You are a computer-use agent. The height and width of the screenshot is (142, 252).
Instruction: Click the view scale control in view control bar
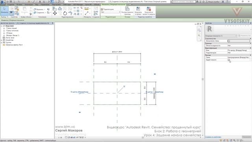(x=60, y=138)
